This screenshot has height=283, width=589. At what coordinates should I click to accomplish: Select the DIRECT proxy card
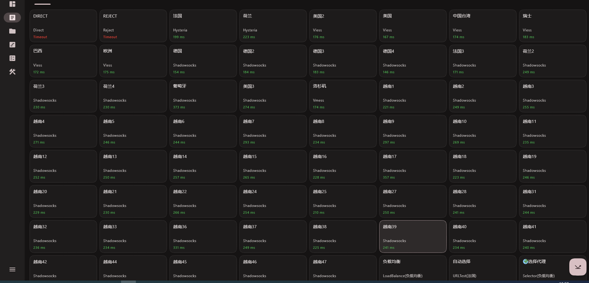[x=63, y=26]
